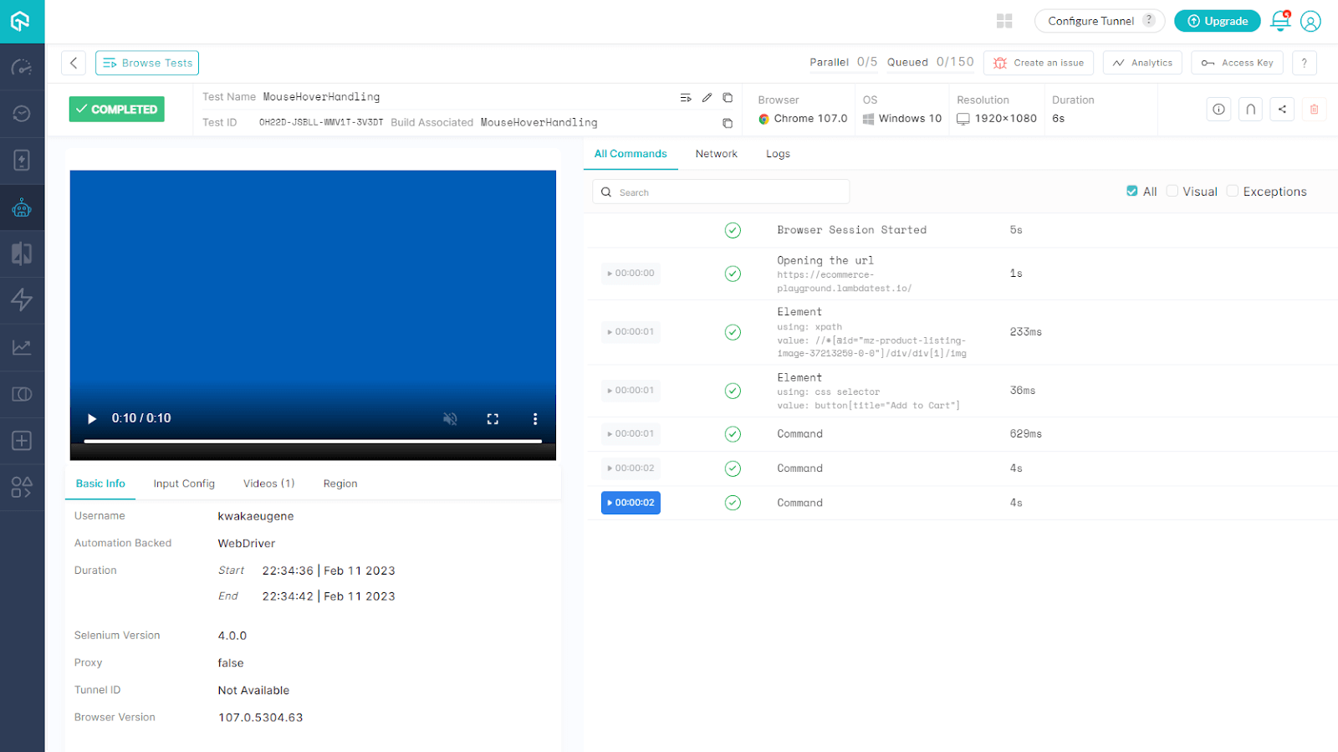Jump to timestamp 00:00:00 Opening the url
Screen dimensions: 1338x752
pyautogui.click(x=631, y=274)
